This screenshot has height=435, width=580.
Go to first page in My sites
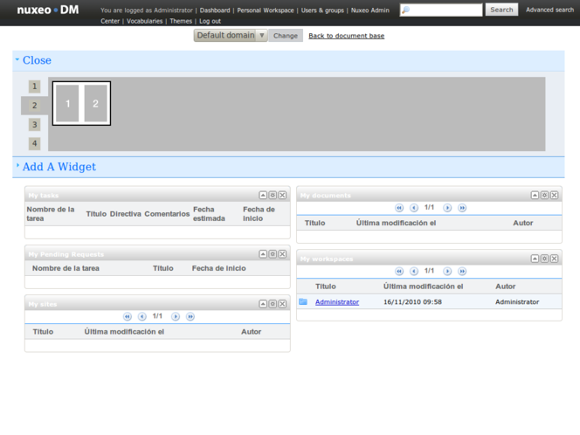128,316
